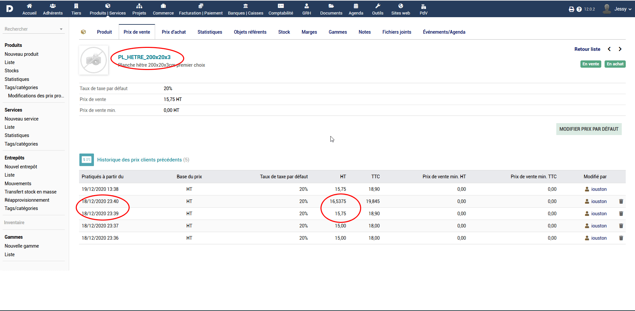Image resolution: width=635 pixels, height=311 pixels.
Task: Open the Adhérents module icon
Action: pyautogui.click(x=53, y=6)
